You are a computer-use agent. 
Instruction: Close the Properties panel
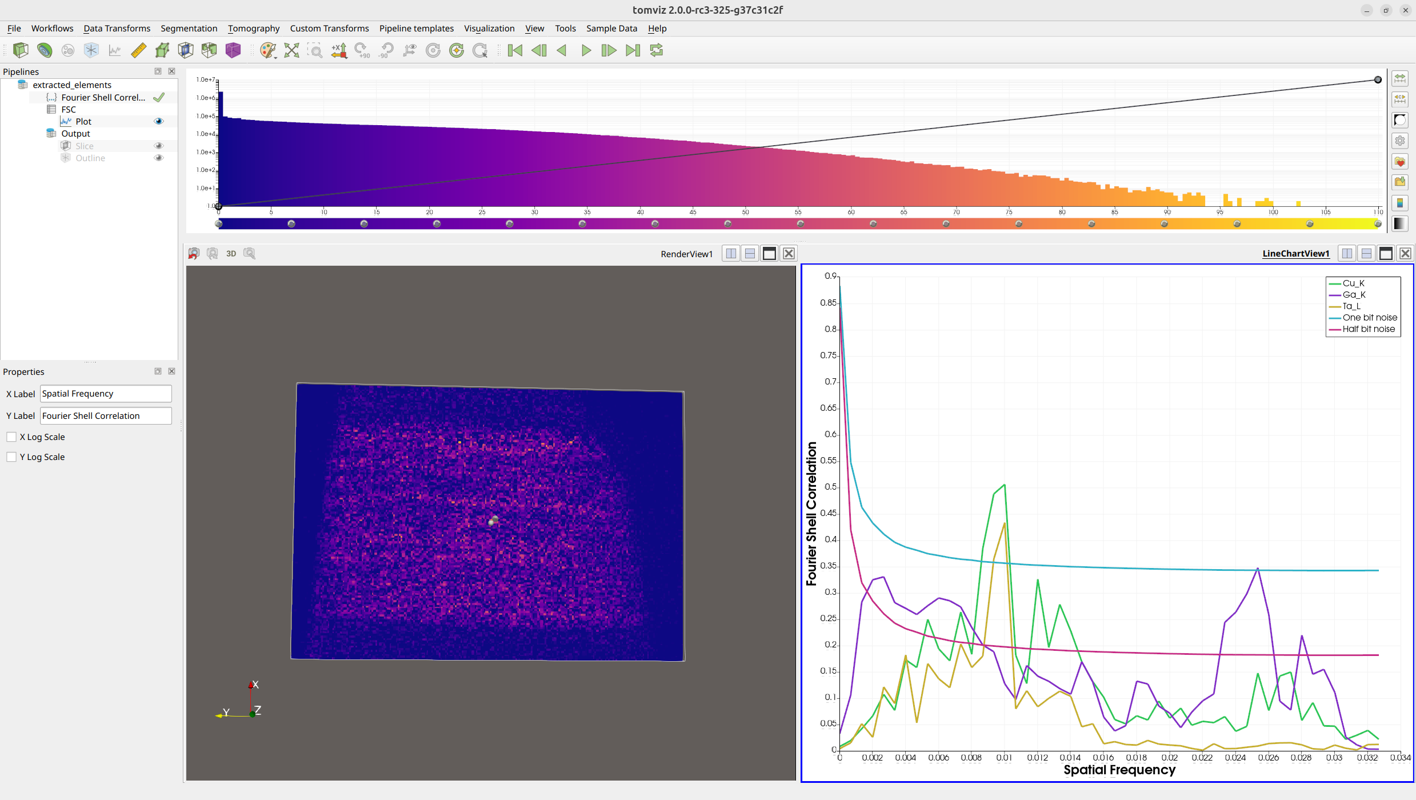(x=172, y=371)
